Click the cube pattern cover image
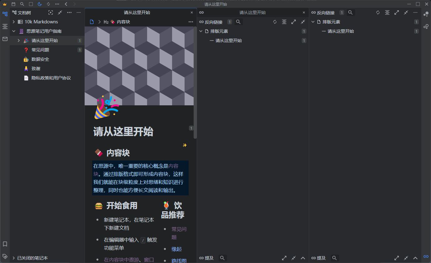This screenshot has height=263, width=431. click(139, 66)
